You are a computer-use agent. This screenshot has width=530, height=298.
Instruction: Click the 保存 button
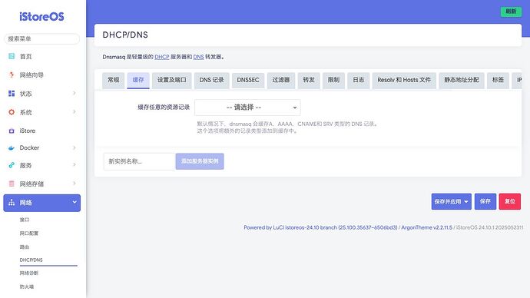[485, 201]
